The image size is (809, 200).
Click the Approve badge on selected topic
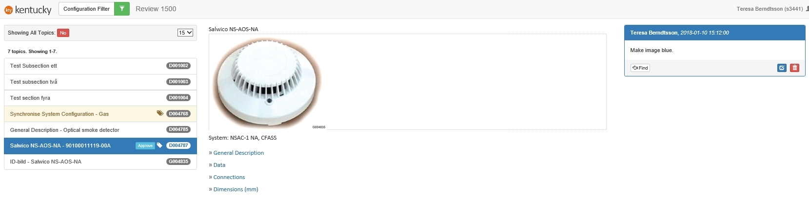pos(145,145)
